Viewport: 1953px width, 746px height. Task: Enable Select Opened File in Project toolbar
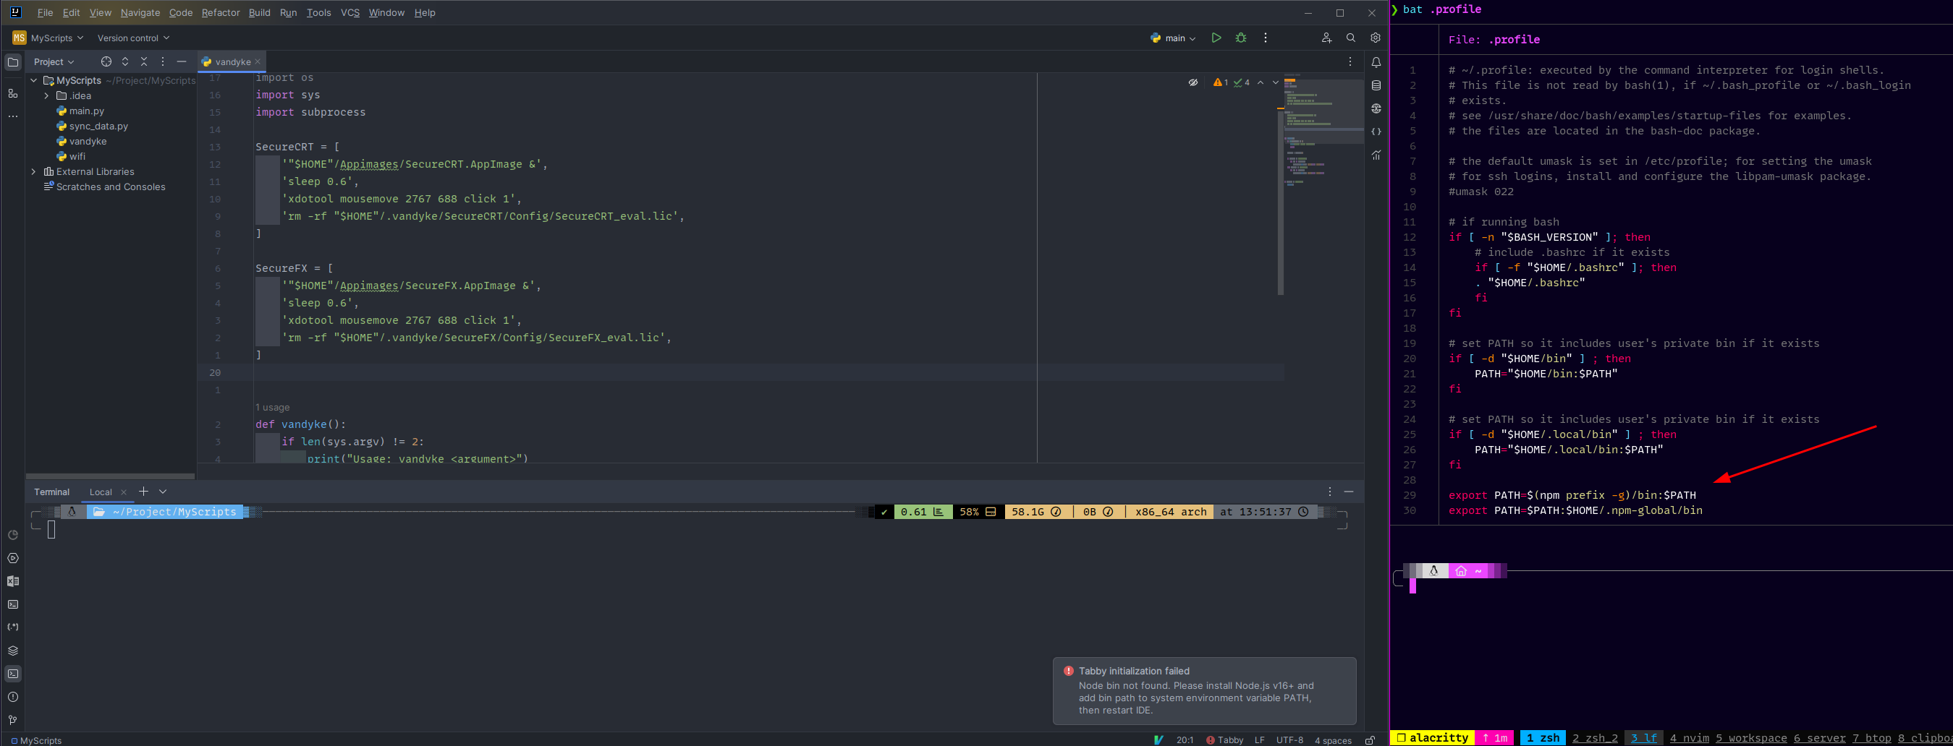(106, 61)
